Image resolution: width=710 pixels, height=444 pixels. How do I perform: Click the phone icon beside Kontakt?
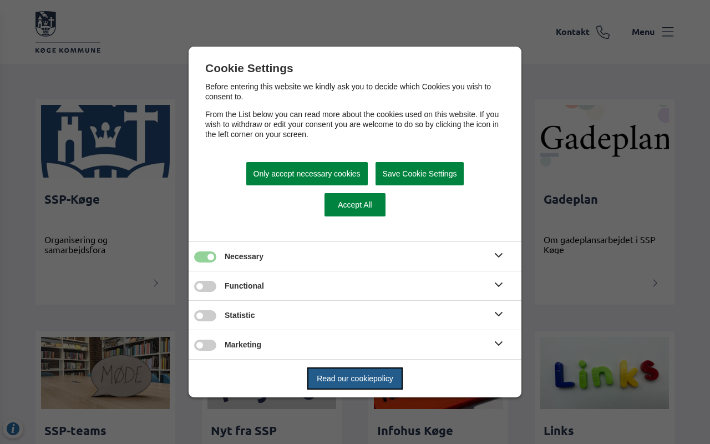pos(603,32)
